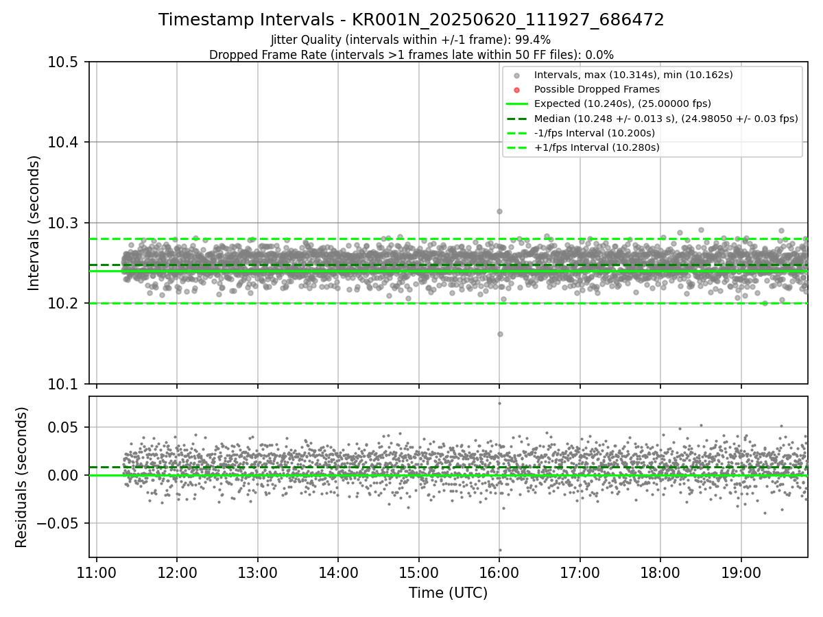Click the minimum interval outlier point below 10.2 at 16:00
Image resolution: width=823 pixels, height=617 pixels.
coord(500,334)
